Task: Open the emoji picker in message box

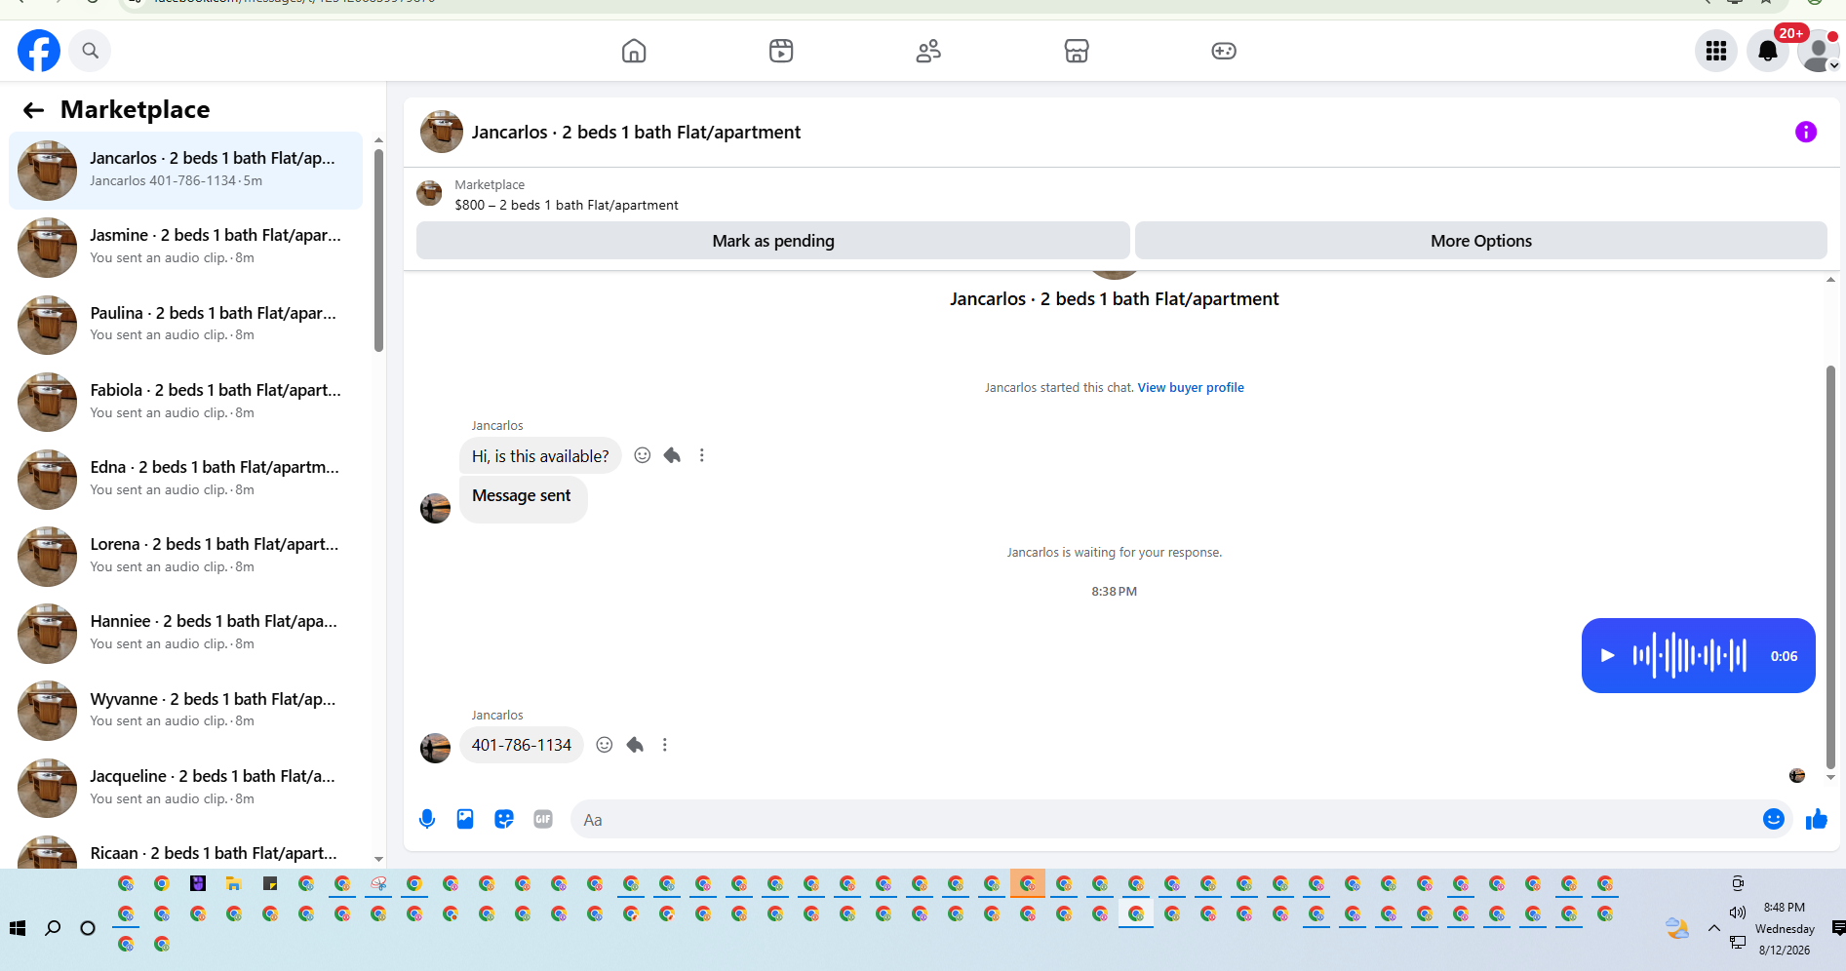Action: (1774, 819)
